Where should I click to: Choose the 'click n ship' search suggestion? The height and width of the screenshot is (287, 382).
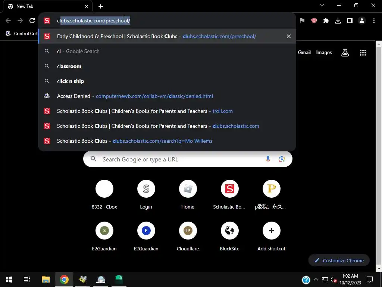(167, 81)
